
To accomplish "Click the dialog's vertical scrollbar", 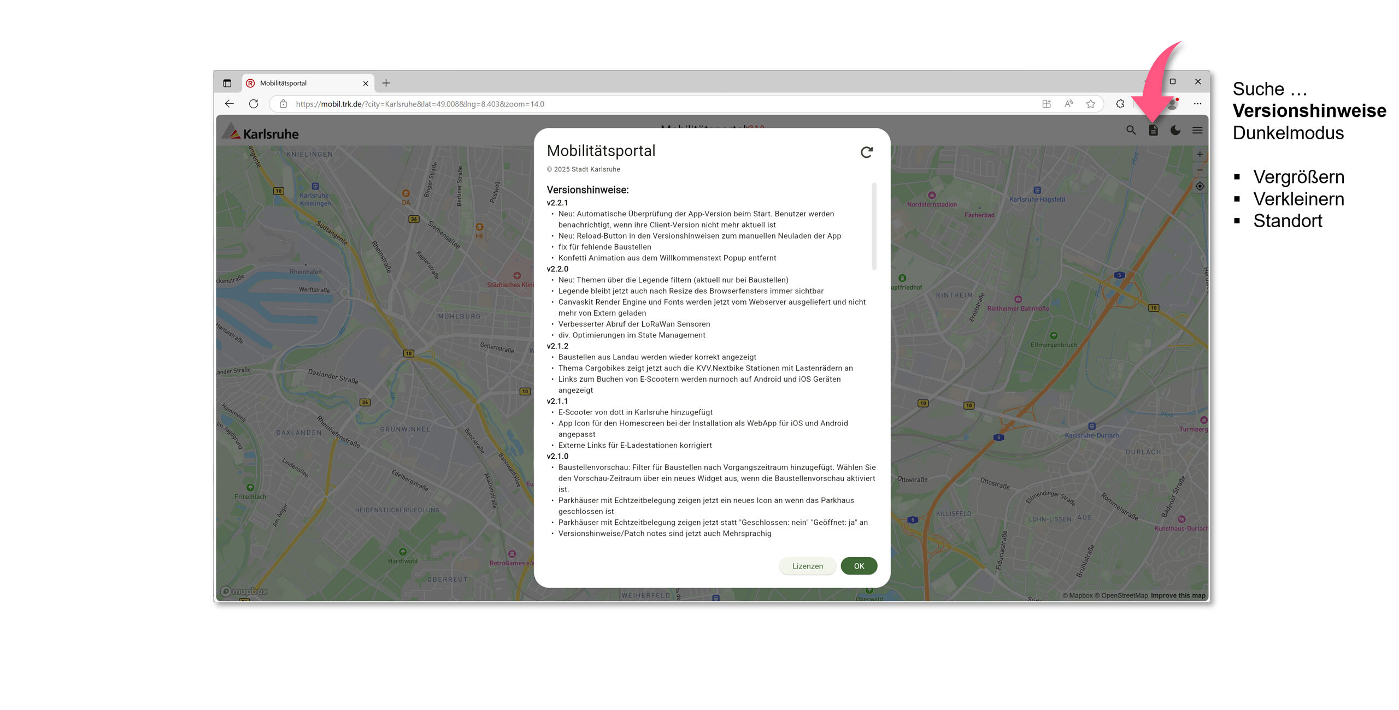I will point(874,227).
